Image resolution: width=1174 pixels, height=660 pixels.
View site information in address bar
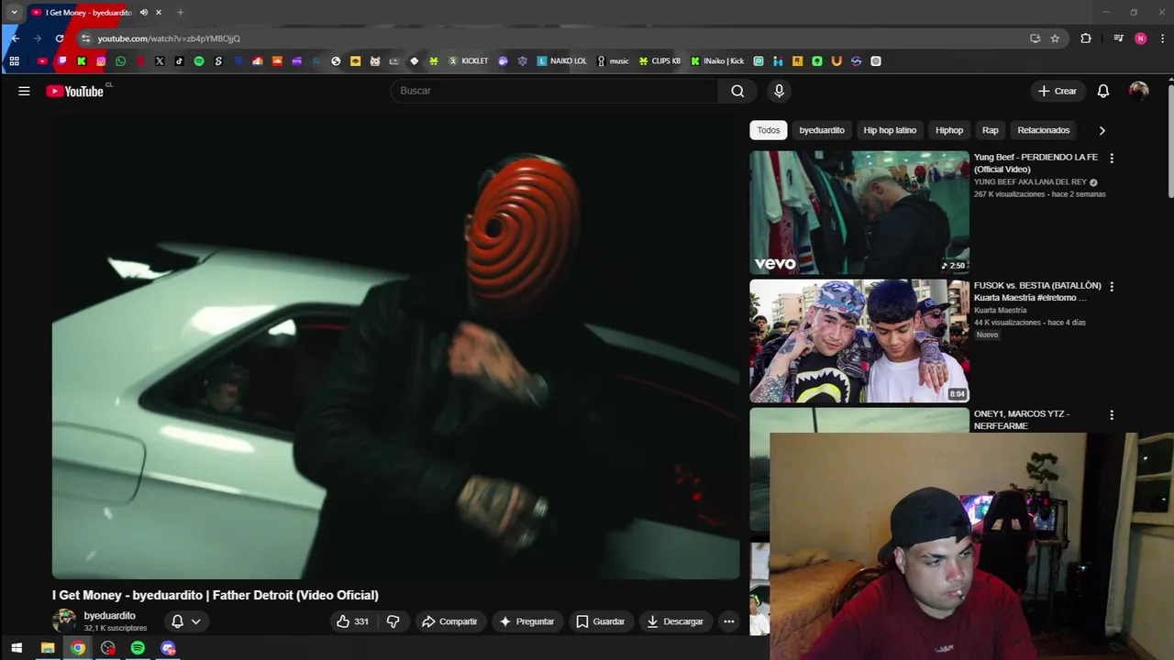tap(85, 38)
